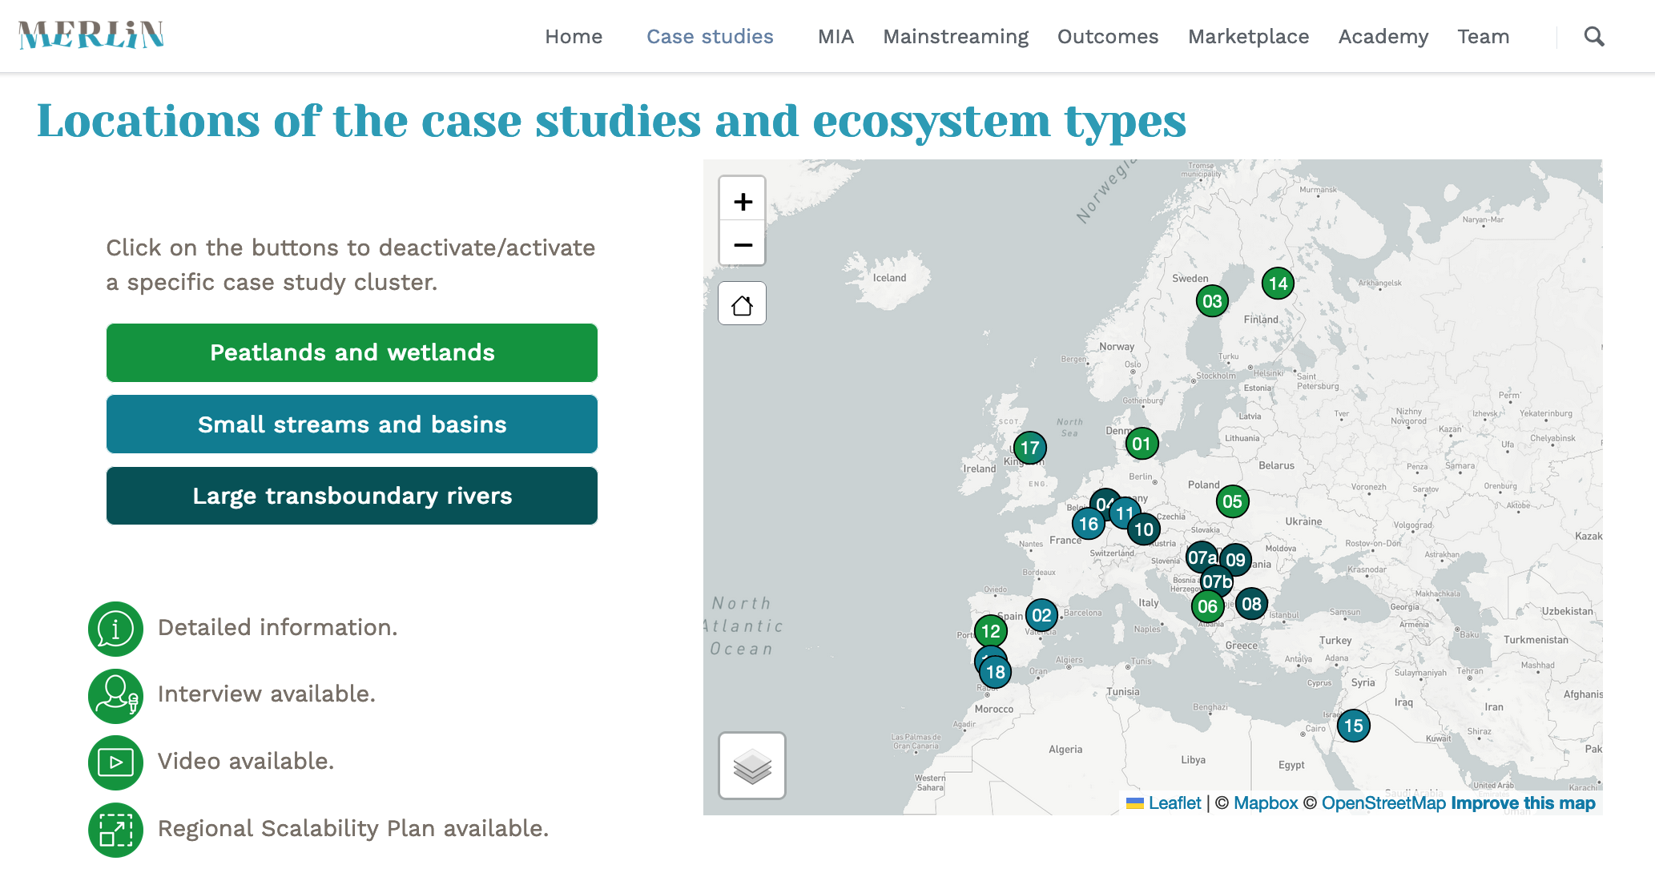Click the Regional Scalability Plan legend icon
Screen dimensions: 1655x889
pos(115,830)
